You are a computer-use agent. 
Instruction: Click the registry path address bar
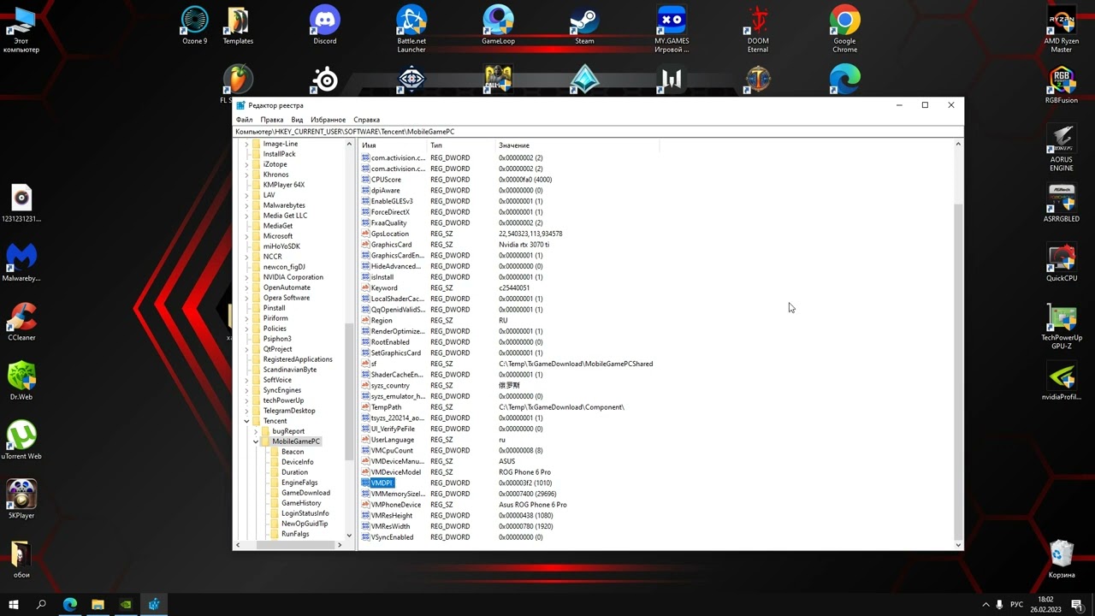[x=599, y=132]
